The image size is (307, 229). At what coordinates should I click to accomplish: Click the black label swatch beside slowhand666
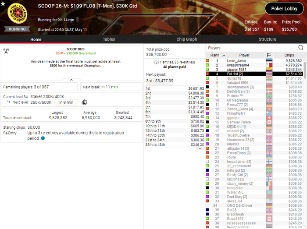(x=207, y=87)
